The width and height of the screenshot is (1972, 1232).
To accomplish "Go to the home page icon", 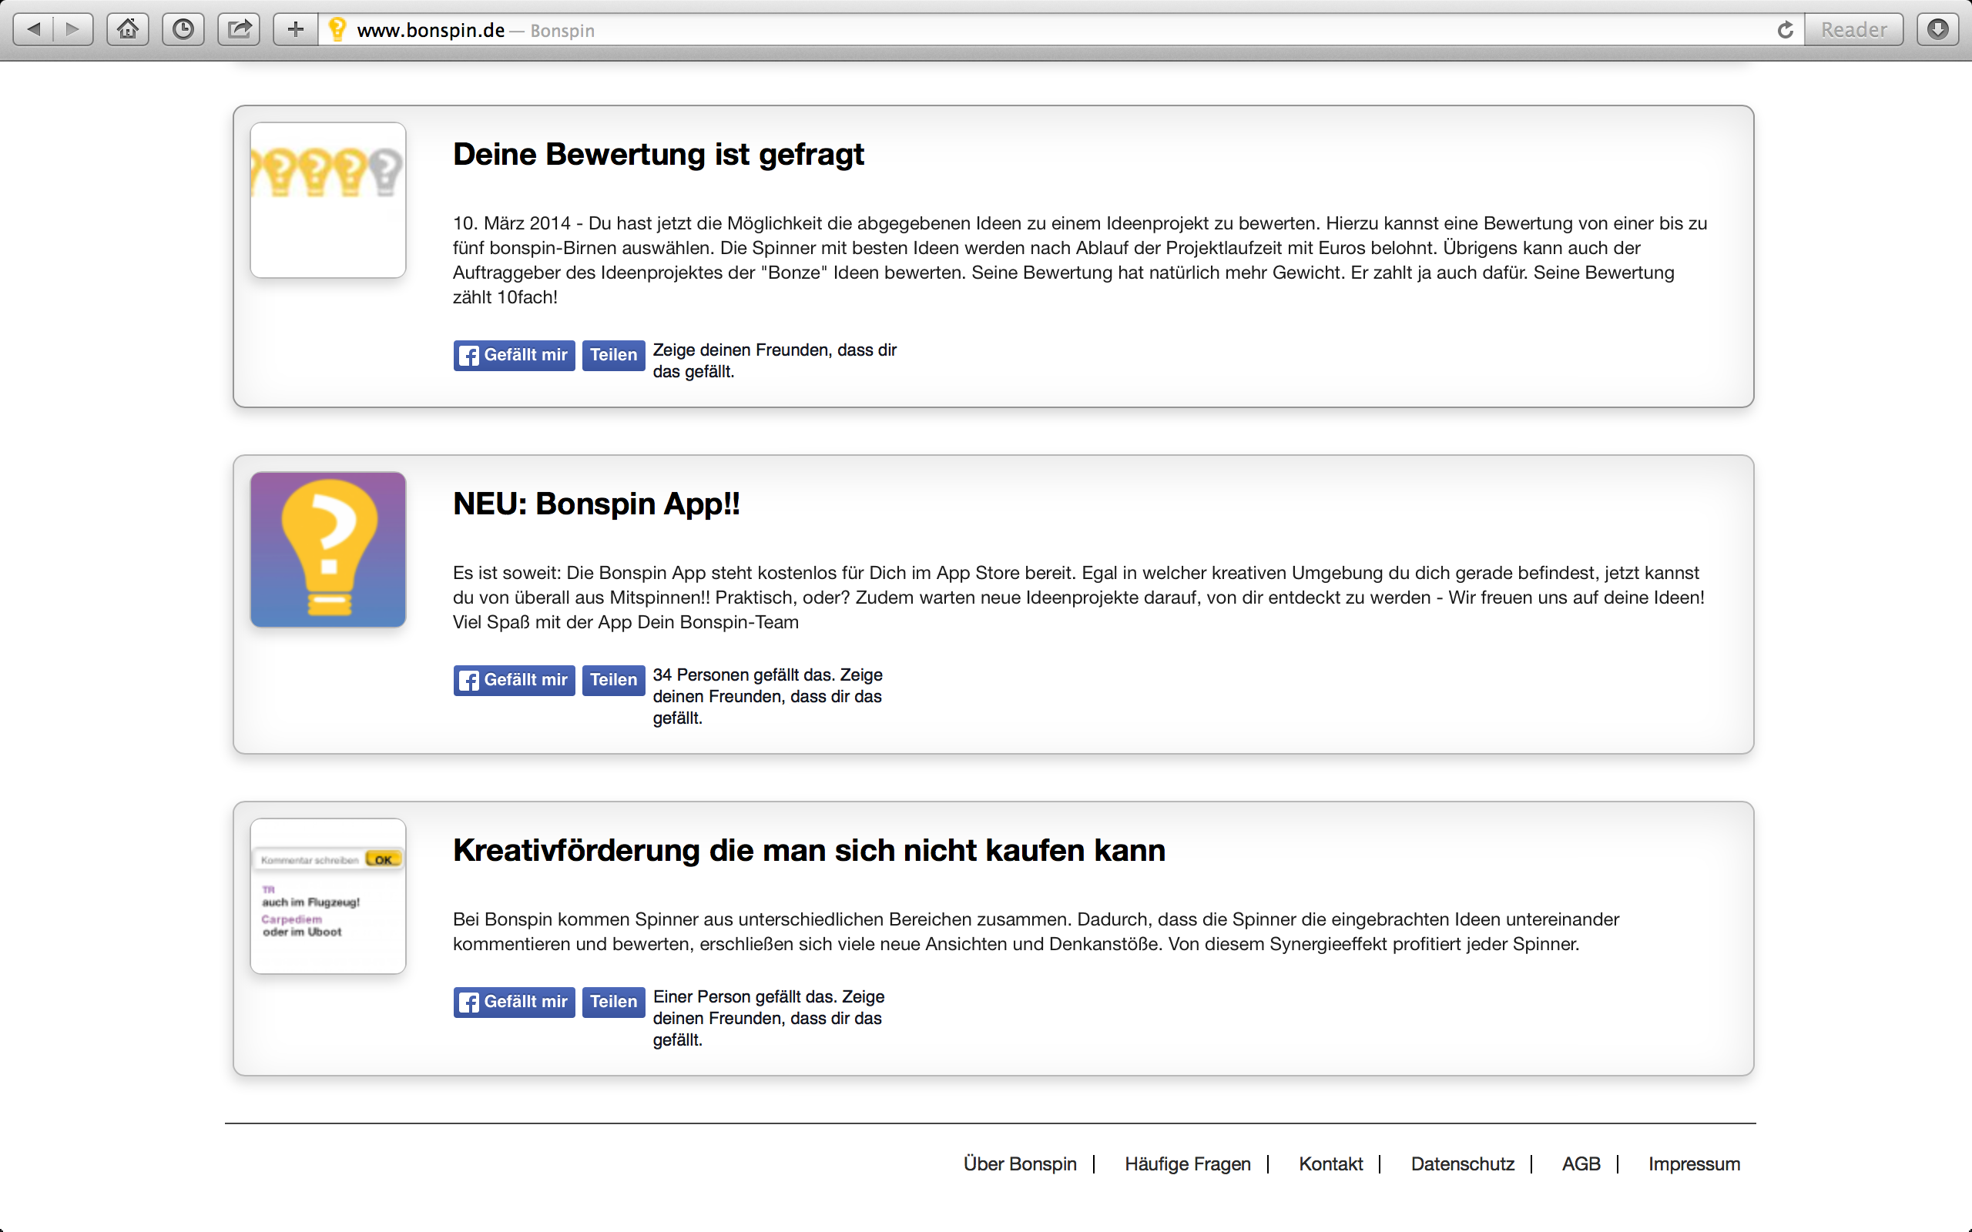I will pyautogui.click(x=128, y=30).
